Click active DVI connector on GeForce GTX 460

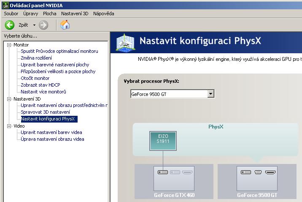pos(163,172)
